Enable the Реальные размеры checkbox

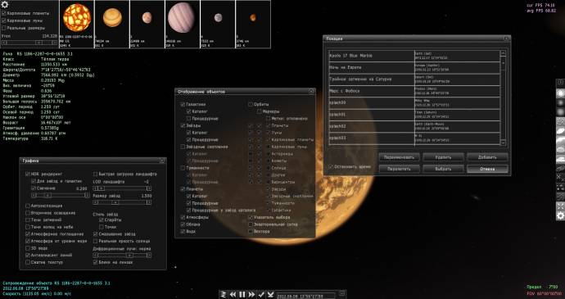coord(4,28)
